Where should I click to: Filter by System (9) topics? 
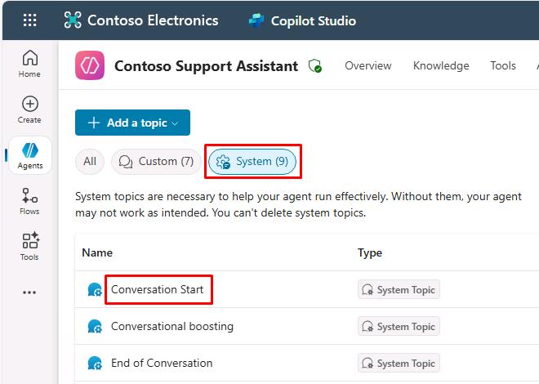(252, 162)
